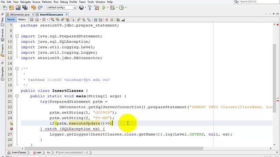This screenshot has width=280, height=157.
Task: Click the Build Project hammer icon
Action: tap(90, 8)
